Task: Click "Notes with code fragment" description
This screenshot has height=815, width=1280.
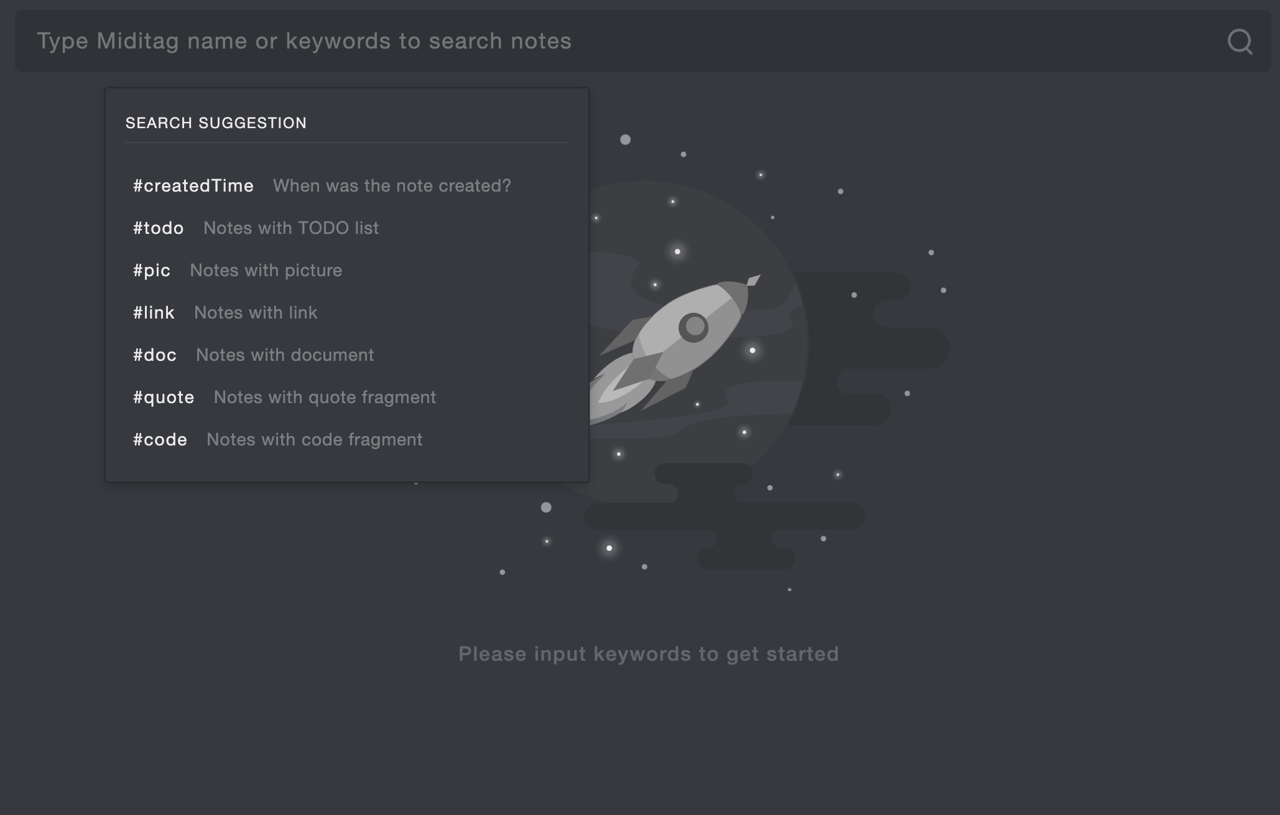Action: pos(315,439)
